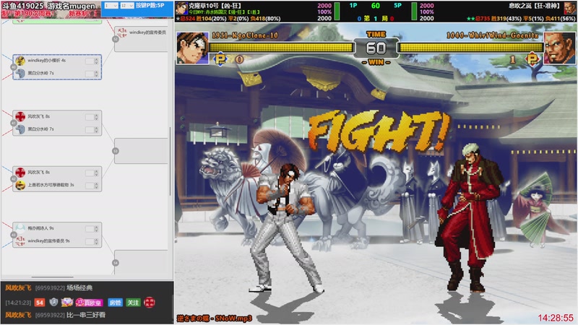The image size is (578, 325).
Task: Select the match number 53 badge
Action: point(116,151)
